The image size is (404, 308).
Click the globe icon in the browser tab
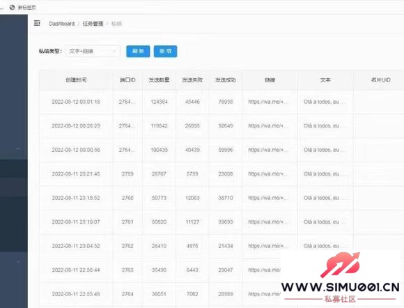12,8
